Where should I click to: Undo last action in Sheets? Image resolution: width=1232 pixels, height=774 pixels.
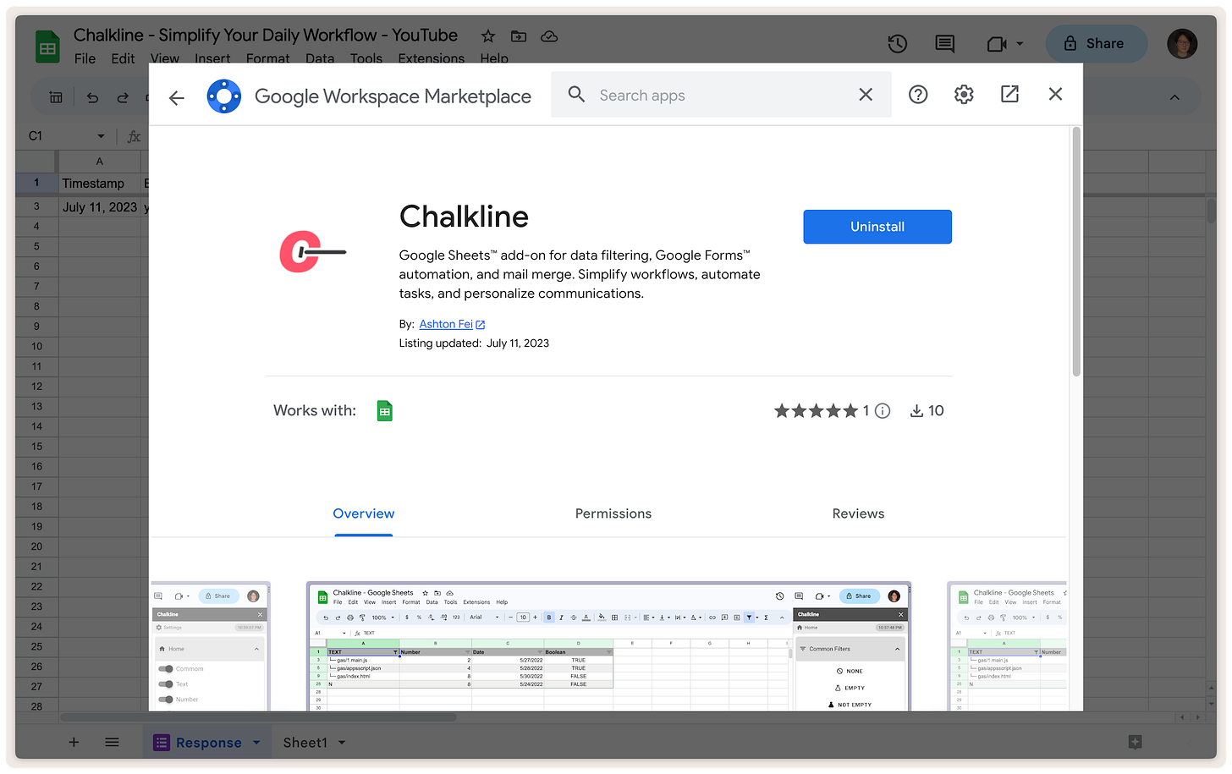92,97
